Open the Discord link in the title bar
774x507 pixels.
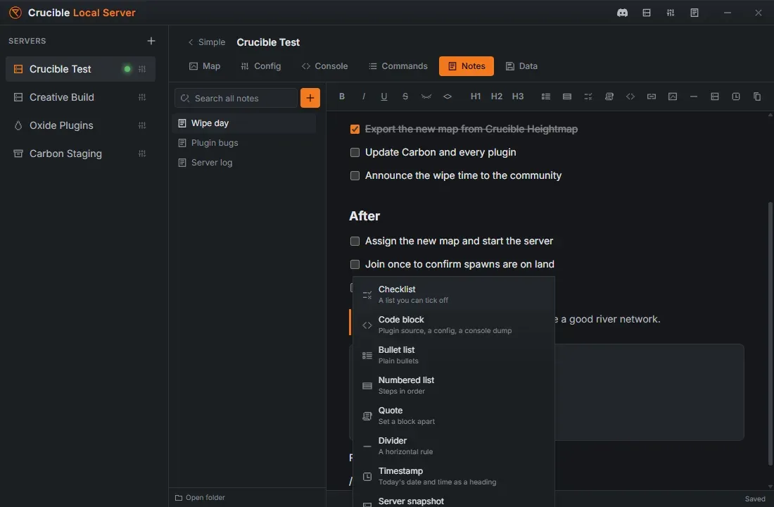pyautogui.click(x=623, y=13)
